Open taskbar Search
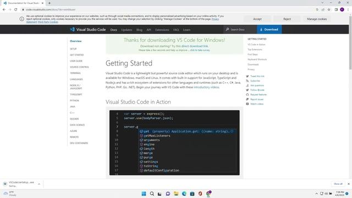This screenshot has height=198, width=352. click(152, 194)
